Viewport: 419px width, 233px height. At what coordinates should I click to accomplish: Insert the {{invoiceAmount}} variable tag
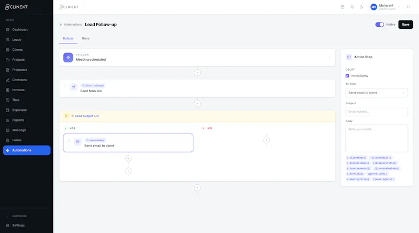[359, 169]
